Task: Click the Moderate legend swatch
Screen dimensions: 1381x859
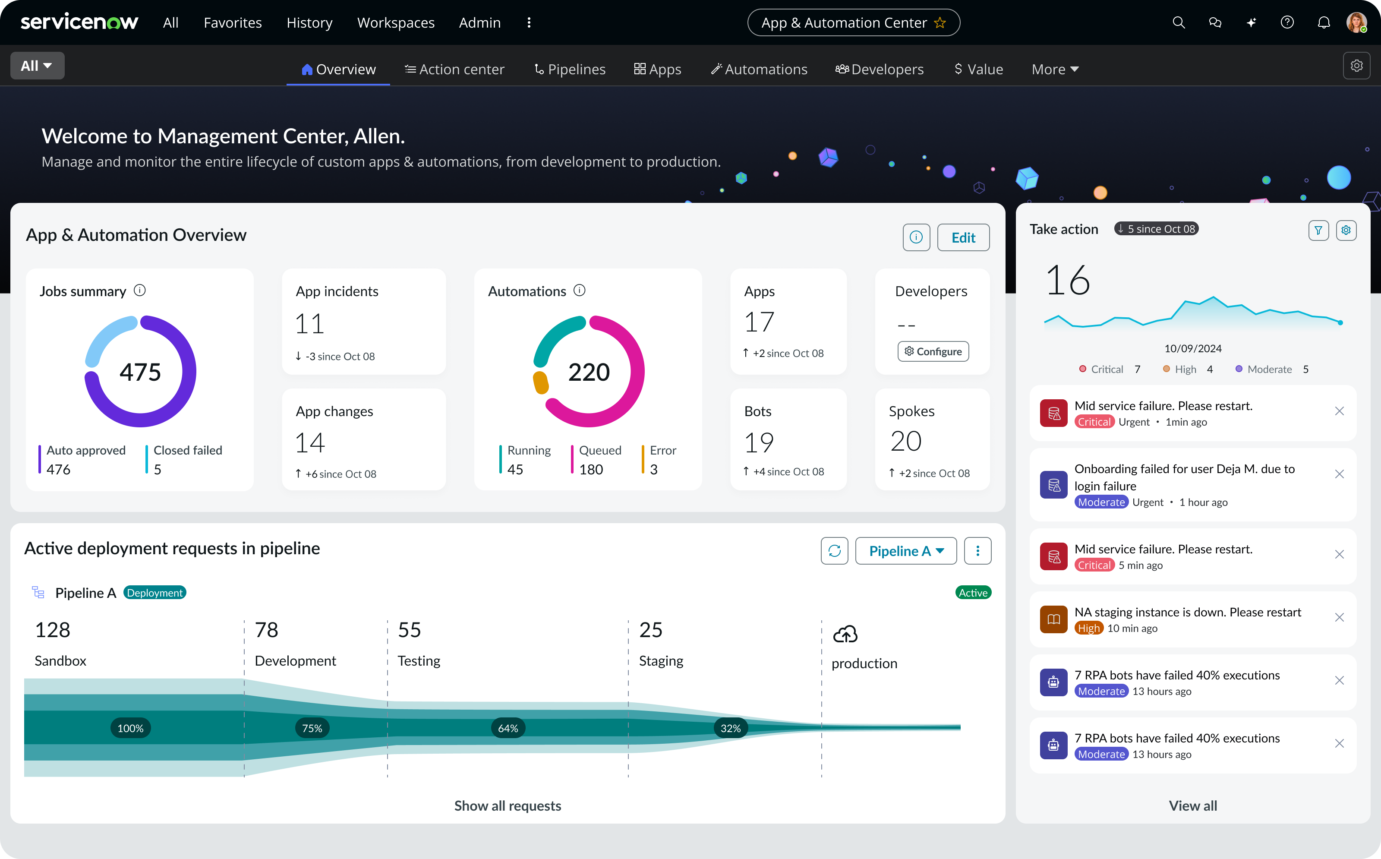Action: coord(1239,369)
